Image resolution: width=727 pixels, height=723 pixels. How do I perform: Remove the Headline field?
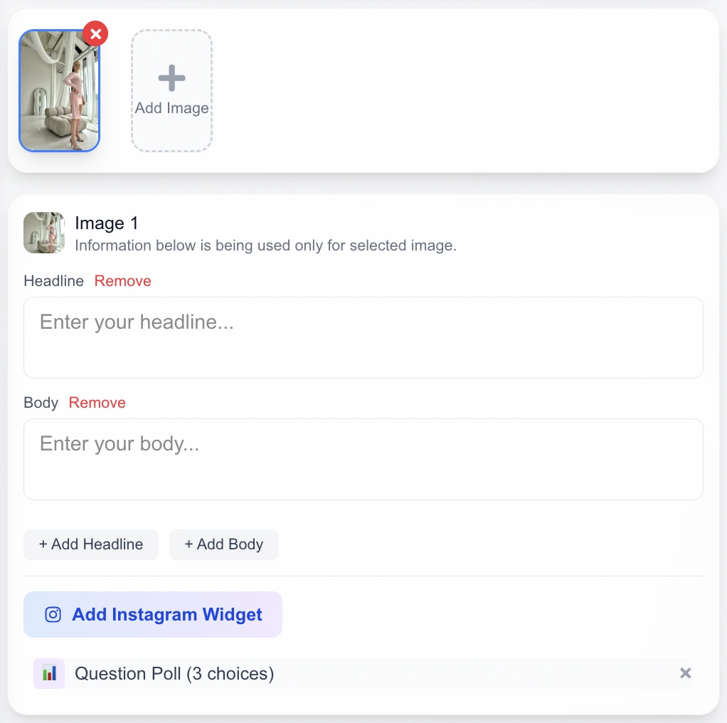(123, 281)
